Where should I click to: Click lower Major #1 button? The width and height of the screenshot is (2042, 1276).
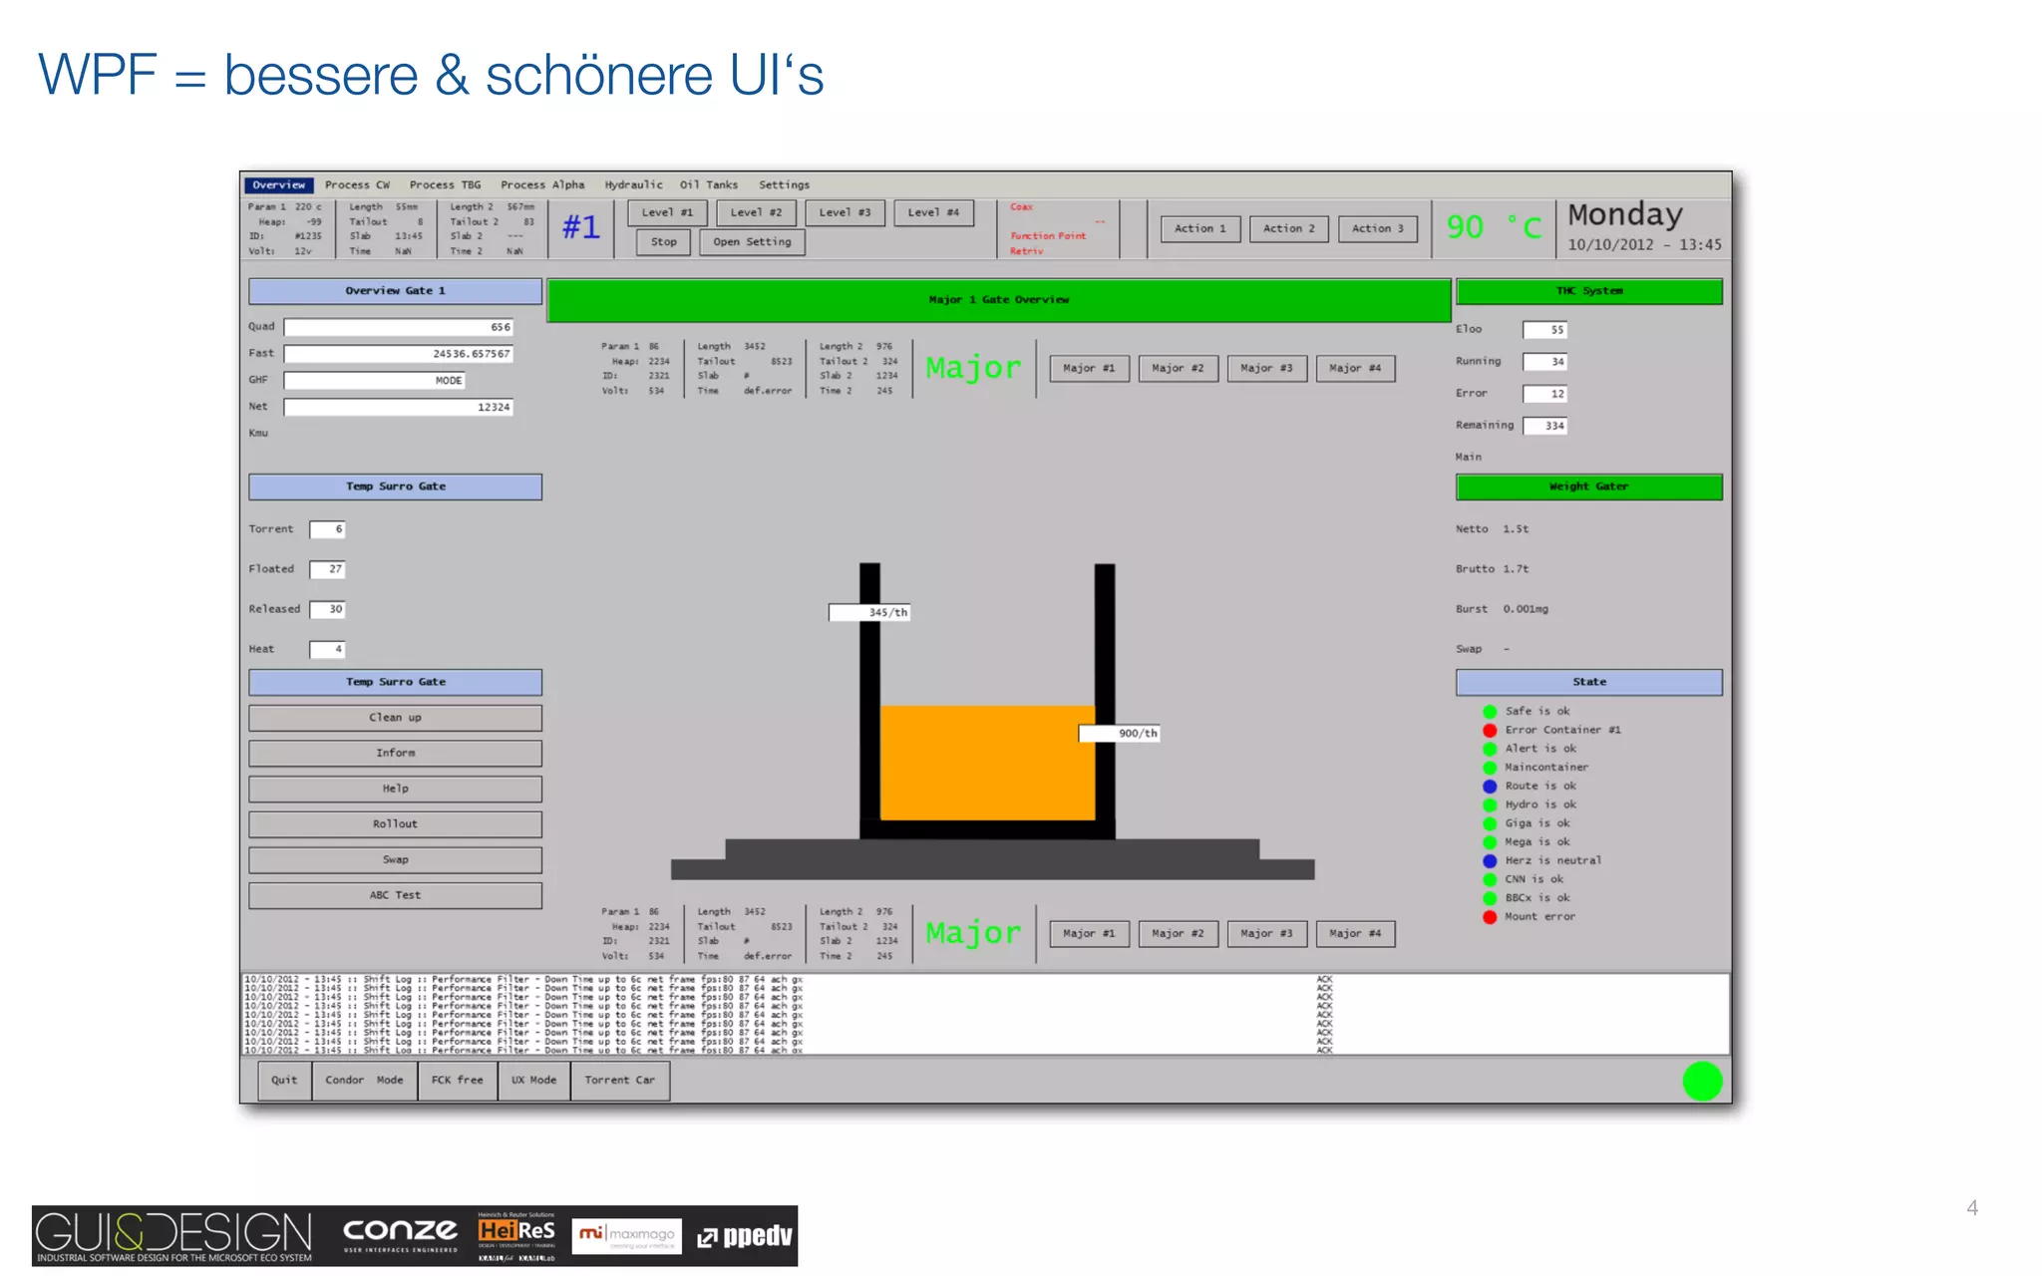(1089, 934)
